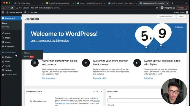Screen dimensions: 190x106
Task: Expand the Screen Options panel
Action: [x=166, y=16]
